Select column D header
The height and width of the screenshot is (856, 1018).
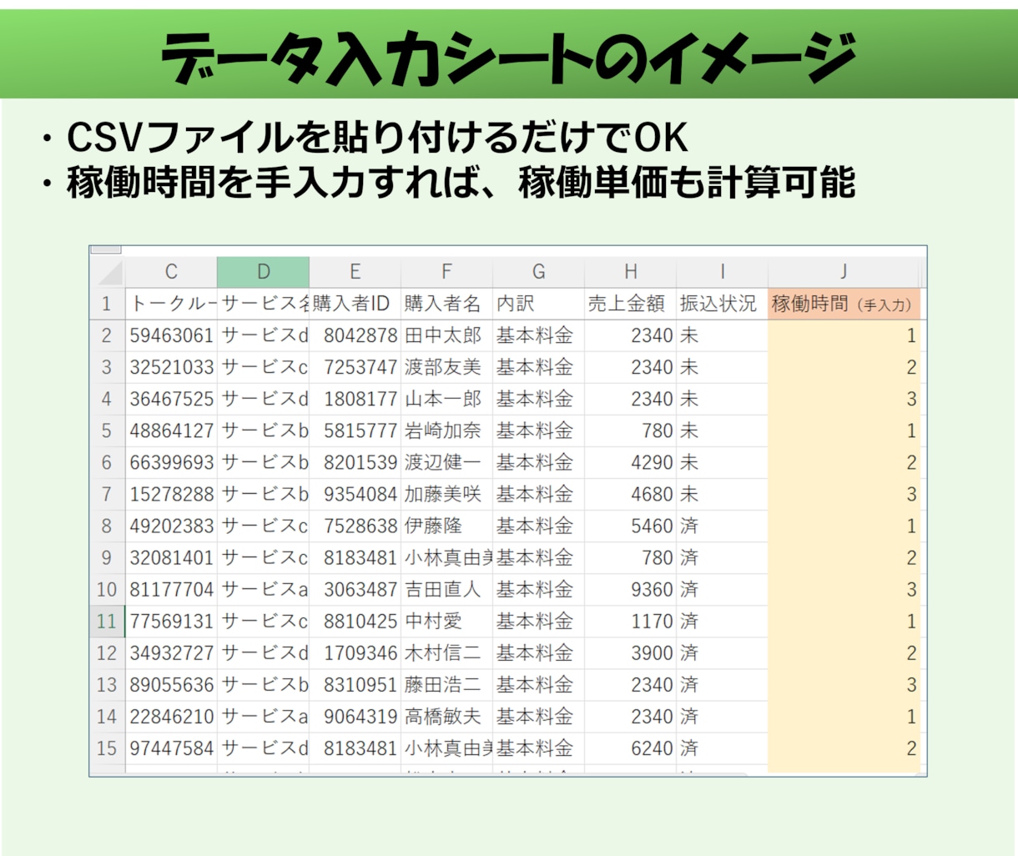263,272
